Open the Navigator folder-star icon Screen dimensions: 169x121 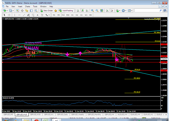pos(26,11)
